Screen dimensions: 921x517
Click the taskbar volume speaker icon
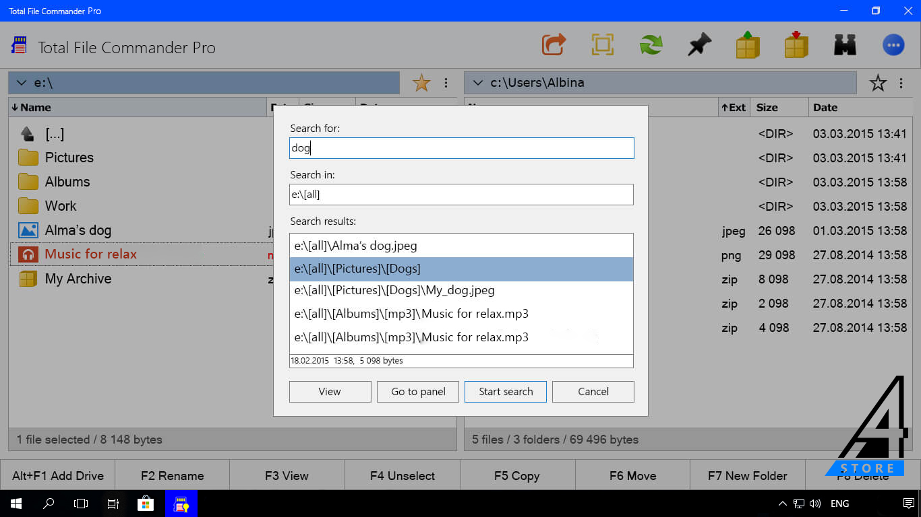pyautogui.click(x=814, y=504)
